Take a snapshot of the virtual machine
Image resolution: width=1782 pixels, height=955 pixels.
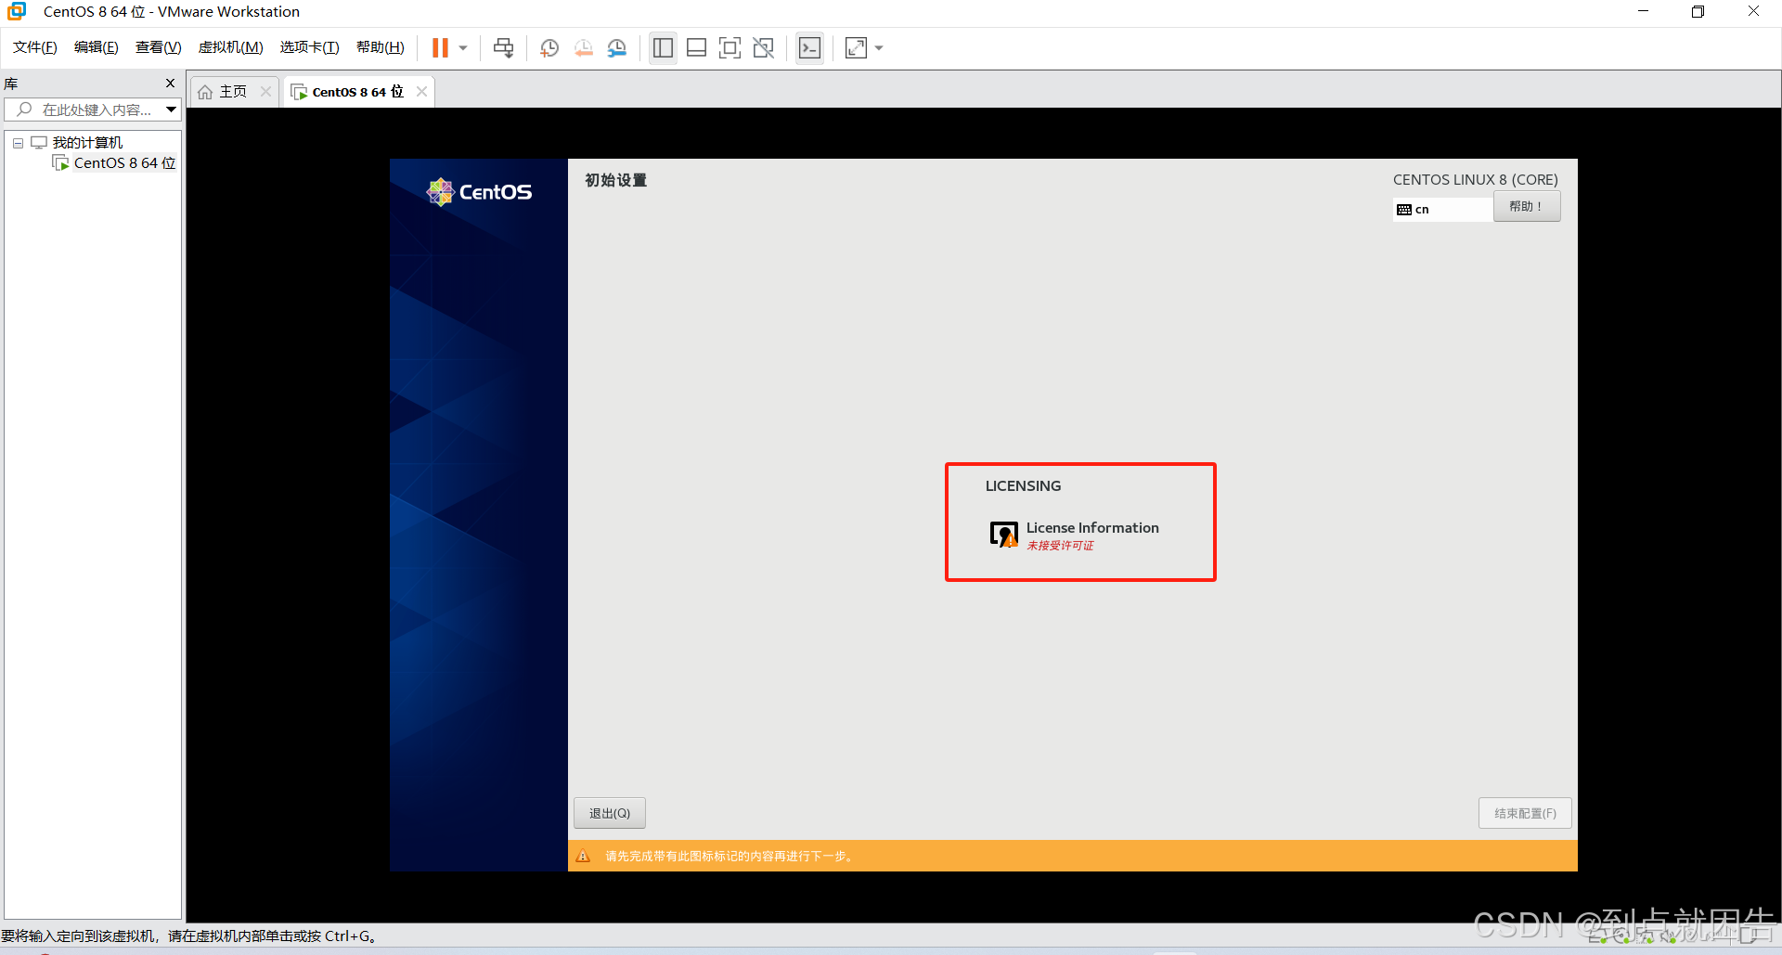point(549,48)
